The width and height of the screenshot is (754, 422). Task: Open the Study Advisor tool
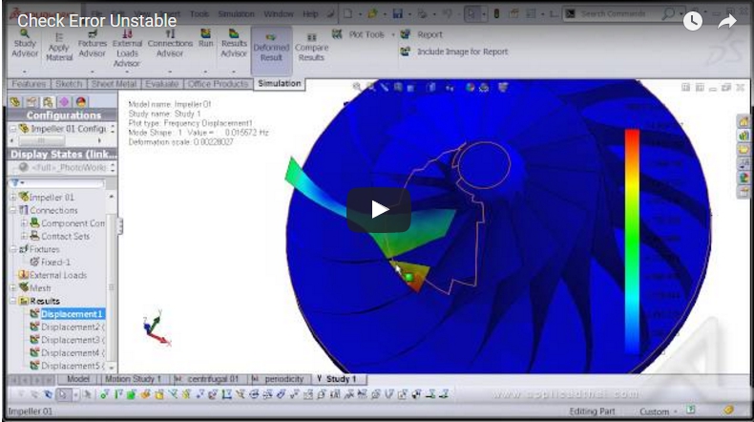[x=25, y=44]
